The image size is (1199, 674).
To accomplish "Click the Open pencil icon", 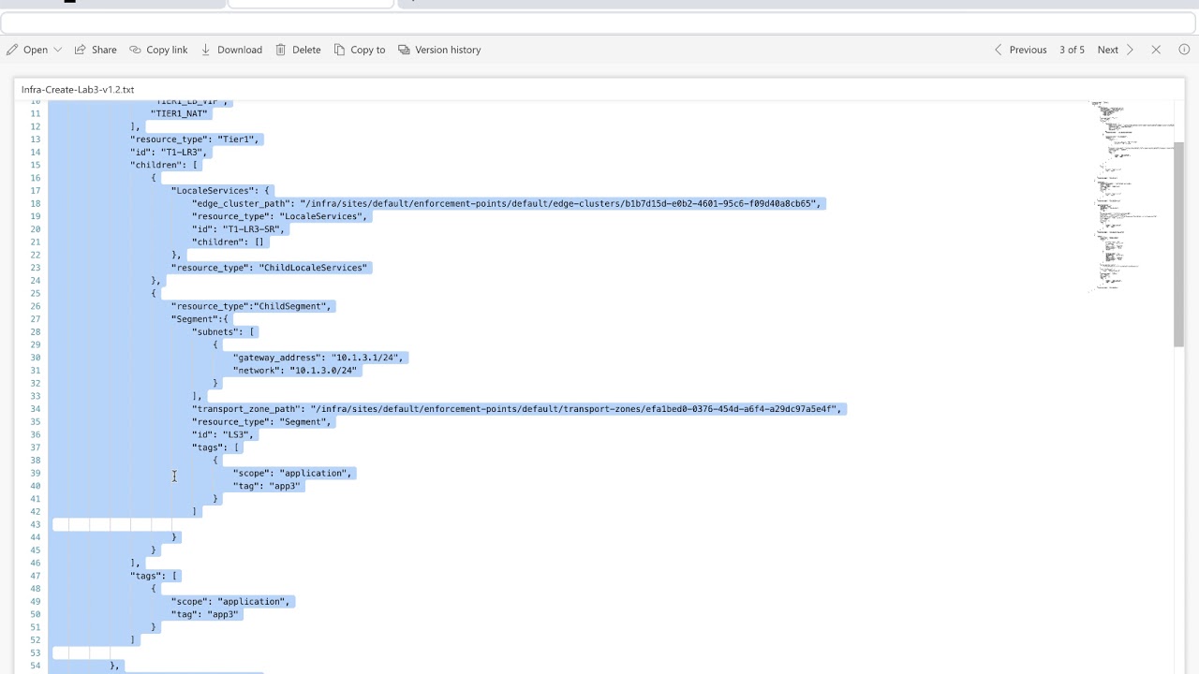I will point(12,50).
